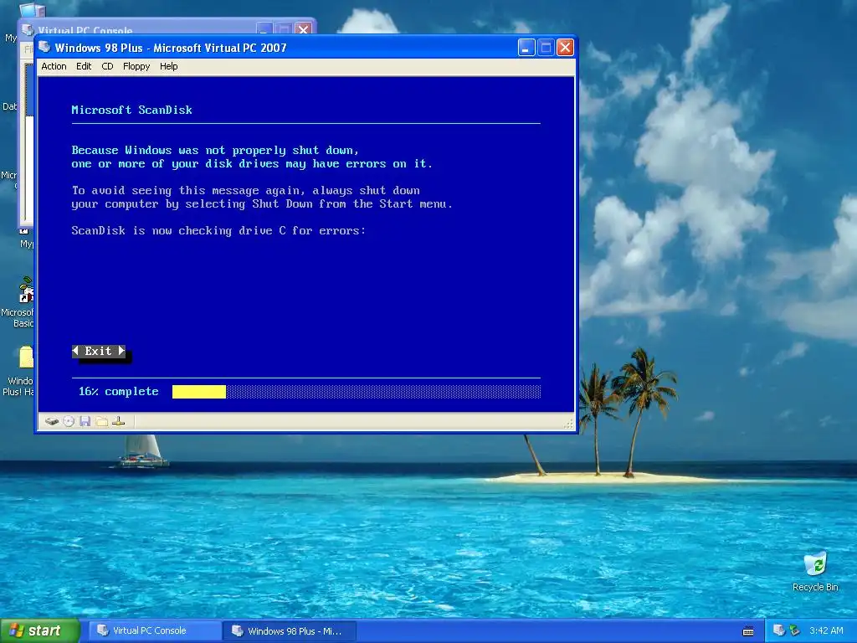Click the Virtual PC icon in the Windows 98 Plus title bar
857x643 pixels.
[x=45, y=47]
